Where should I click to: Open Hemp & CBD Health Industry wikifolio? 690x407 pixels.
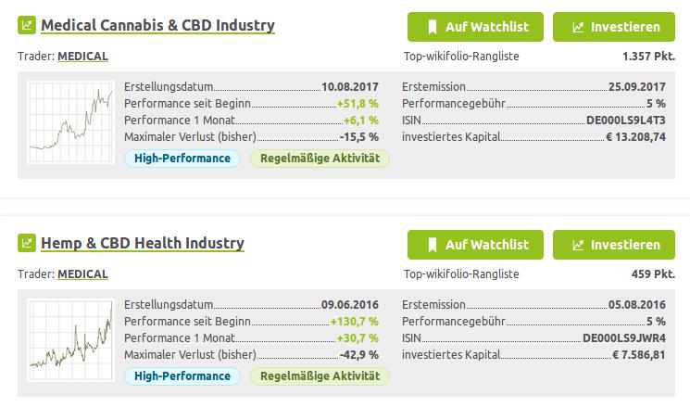click(143, 244)
